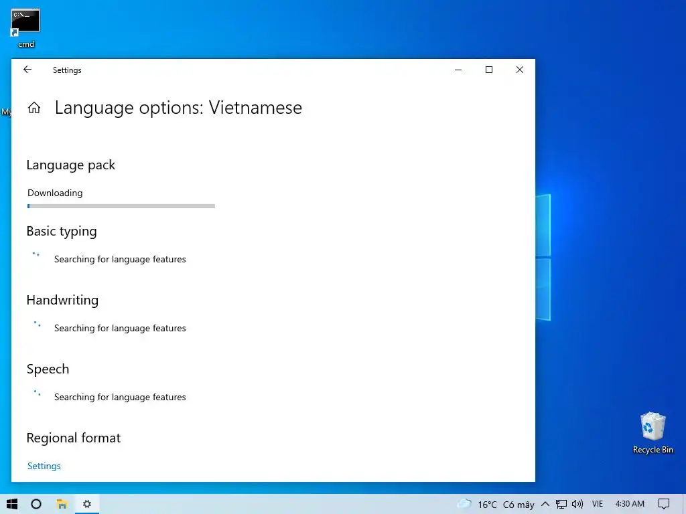This screenshot has height=514, width=686.
Task: Minimize the Settings window
Action: pos(458,70)
